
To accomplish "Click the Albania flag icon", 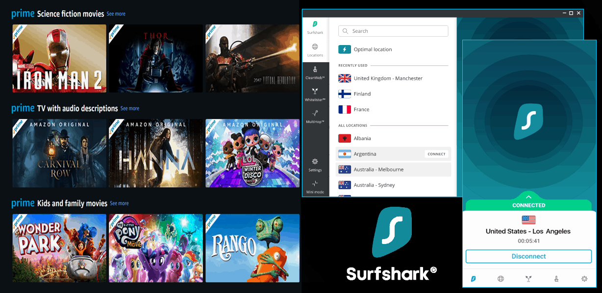I will pos(345,139).
